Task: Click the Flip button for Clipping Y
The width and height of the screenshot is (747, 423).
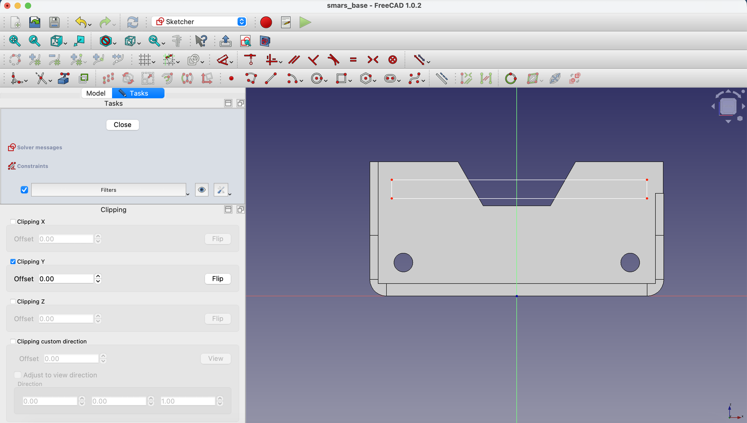Action: click(218, 279)
